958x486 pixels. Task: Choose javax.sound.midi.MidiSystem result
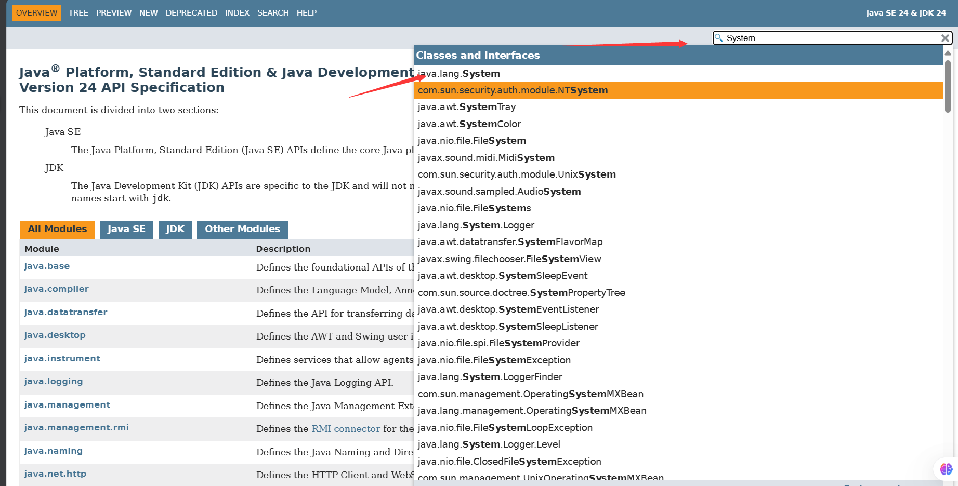click(678, 158)
